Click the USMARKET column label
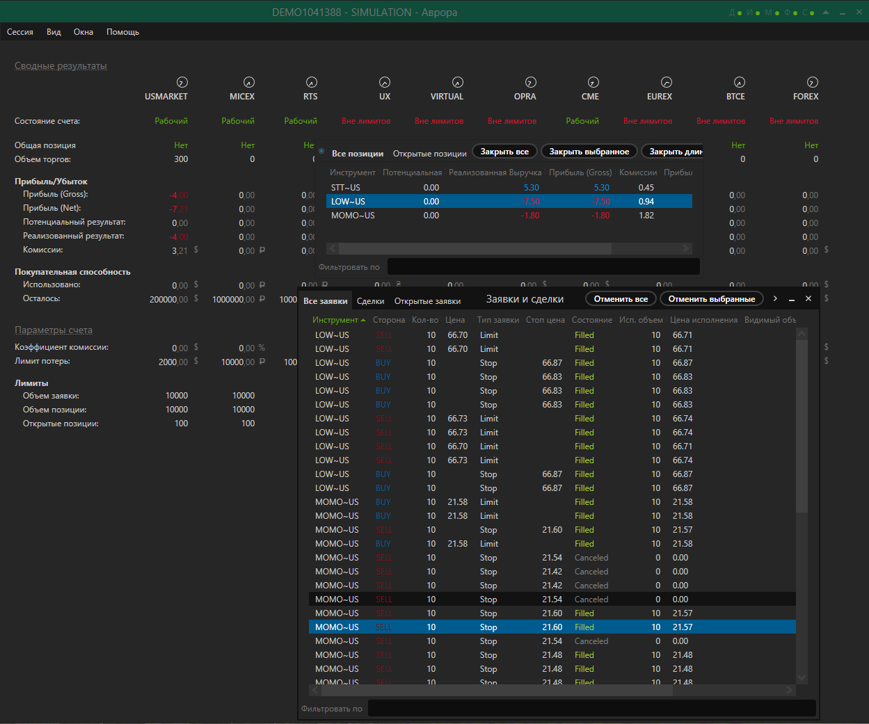This screenshot has height=724, width=869. click(166, 97)
